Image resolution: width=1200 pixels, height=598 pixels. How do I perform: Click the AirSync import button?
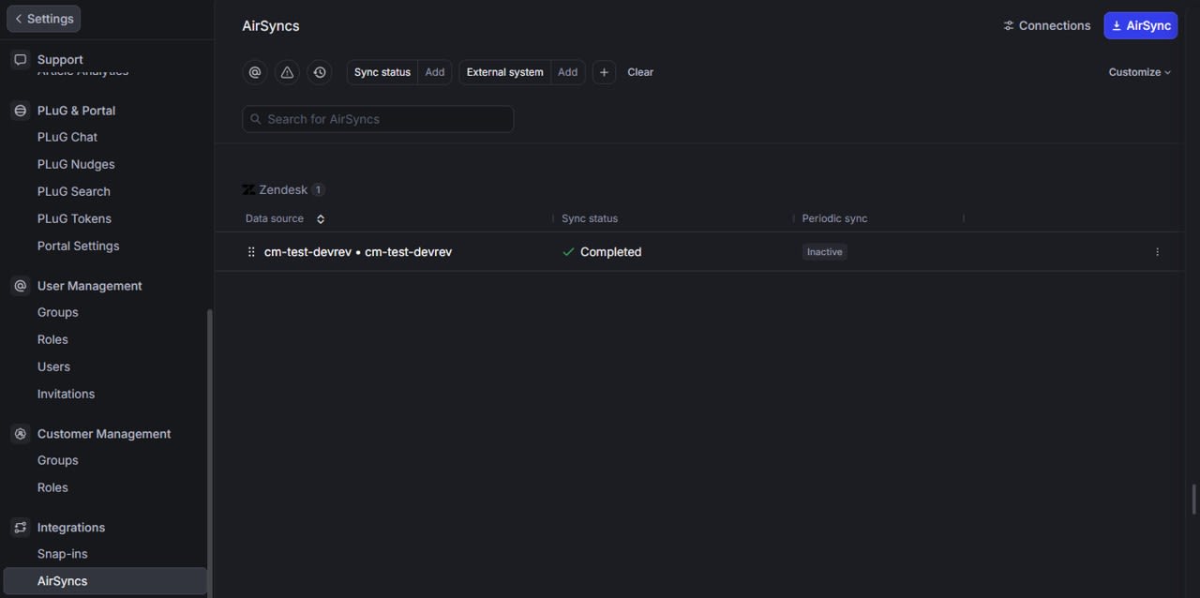pos(1140,25)
